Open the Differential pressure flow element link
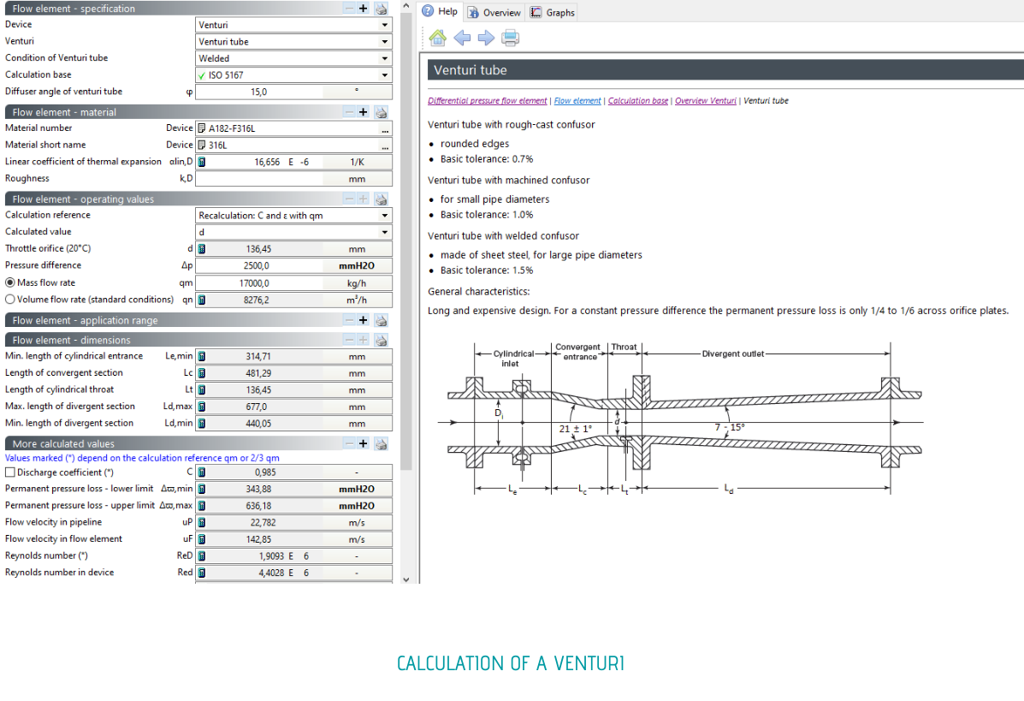This screenshot has height=701, width=1024. tap(487, 101)
